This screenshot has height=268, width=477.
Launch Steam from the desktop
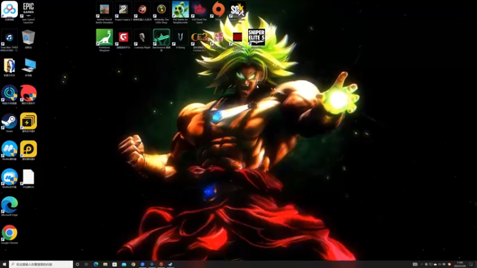pos(10,123)
